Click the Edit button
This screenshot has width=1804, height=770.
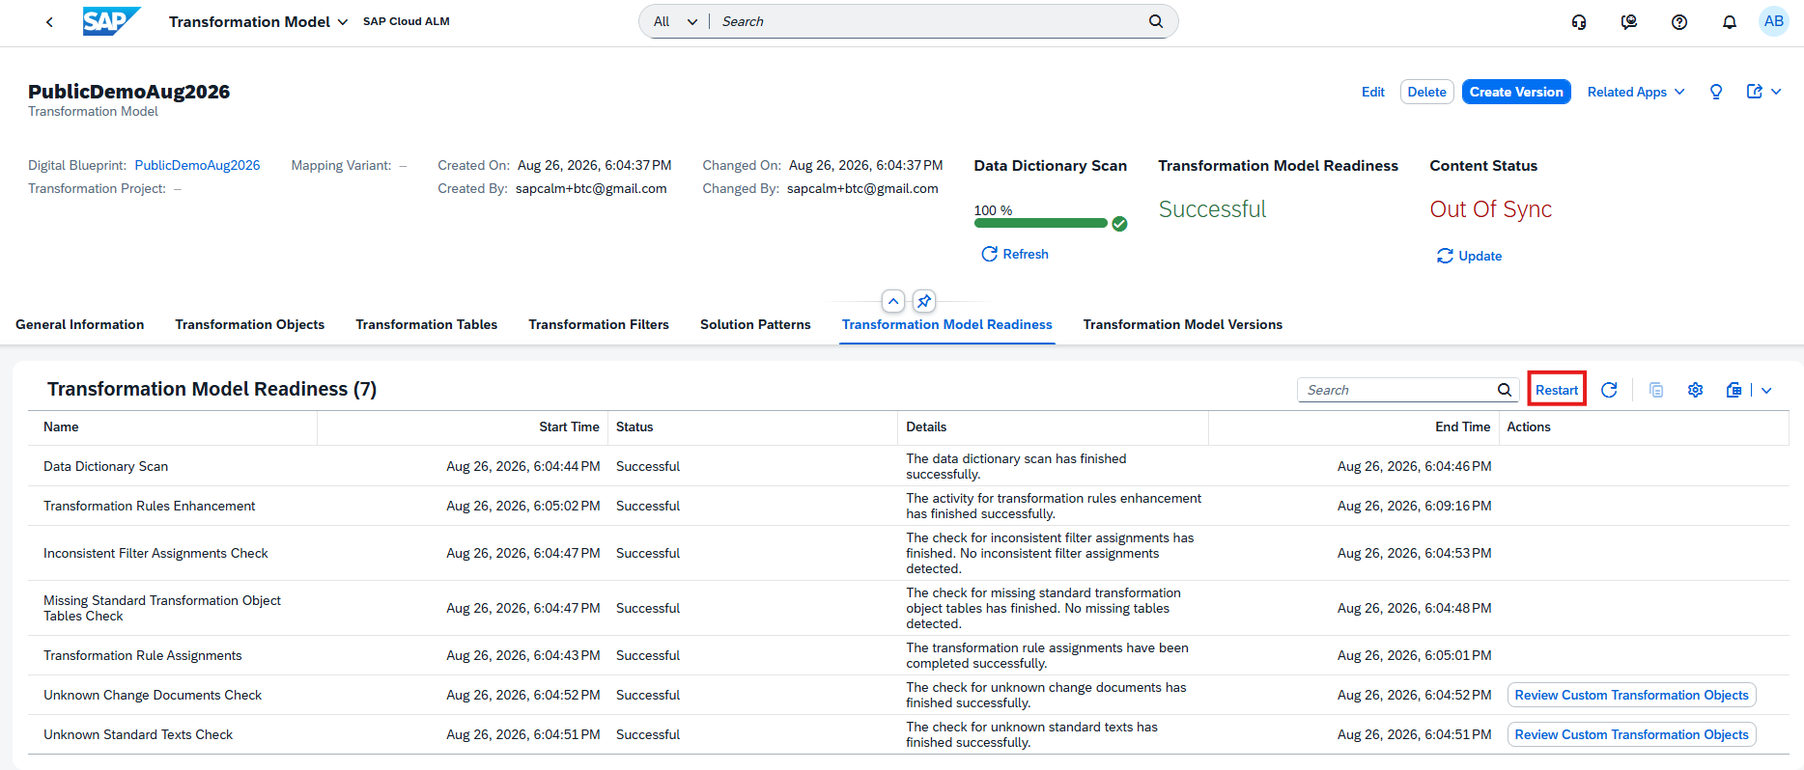coord(1373,92)
